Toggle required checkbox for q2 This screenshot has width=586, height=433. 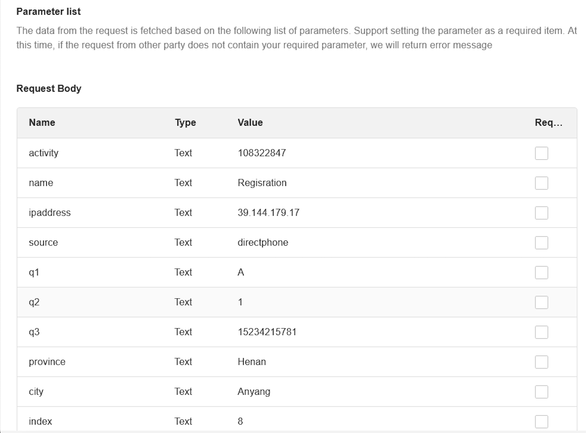pos(541,302)
